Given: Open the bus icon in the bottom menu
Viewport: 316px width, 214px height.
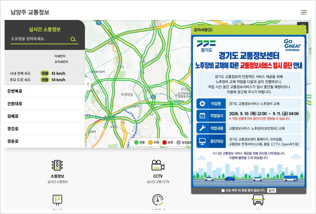Looking at the screenshot, I should [x=258, y=200].
